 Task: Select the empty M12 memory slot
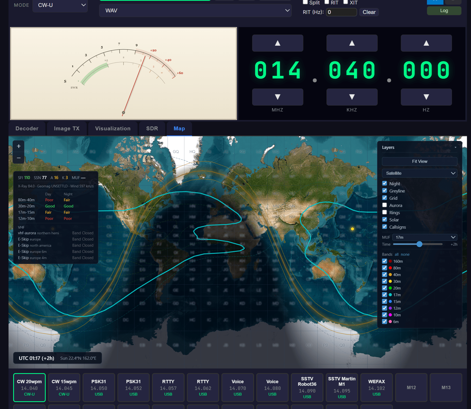411,387
